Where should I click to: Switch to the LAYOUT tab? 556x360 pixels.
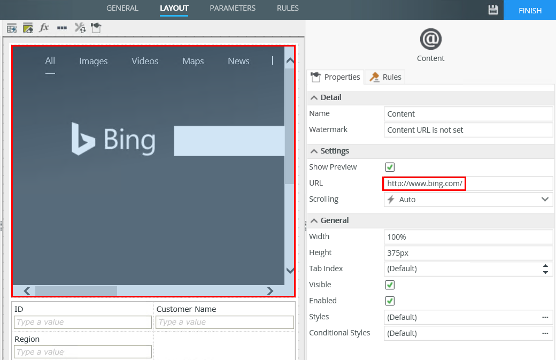coord(174,8)
